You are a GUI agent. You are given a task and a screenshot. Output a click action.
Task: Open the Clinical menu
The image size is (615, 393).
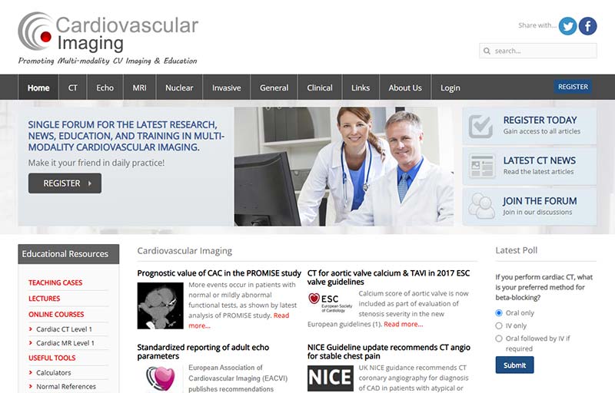pos(320,88)
